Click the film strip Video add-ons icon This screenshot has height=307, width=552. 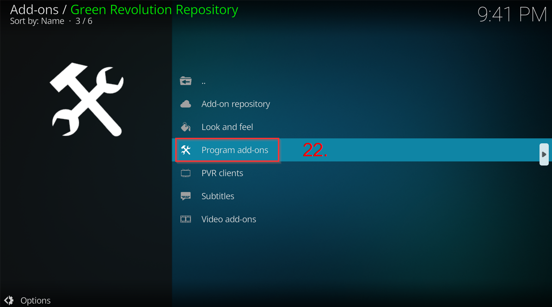pos(185,219)
